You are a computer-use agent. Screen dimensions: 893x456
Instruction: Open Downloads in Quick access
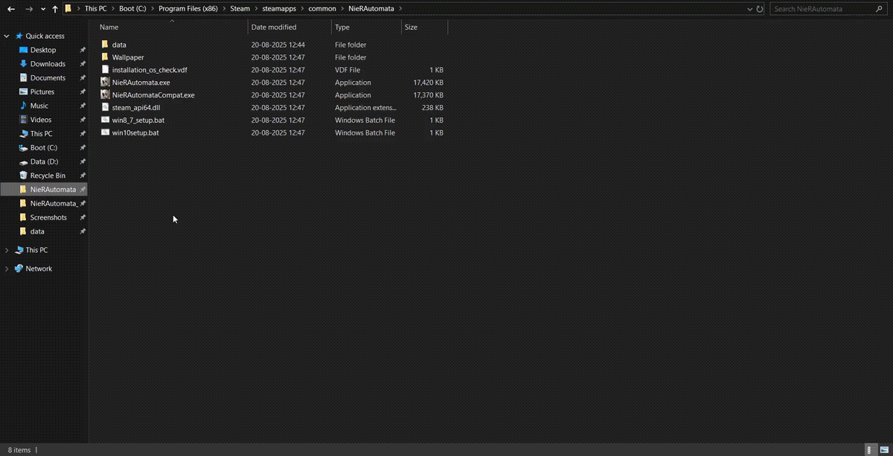(48, 64)
